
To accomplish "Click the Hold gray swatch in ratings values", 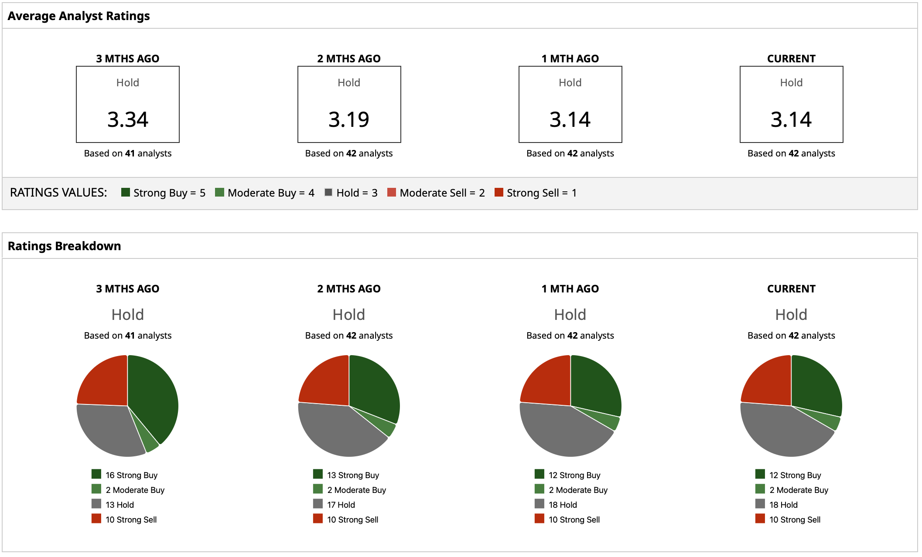I will [328, 192].
